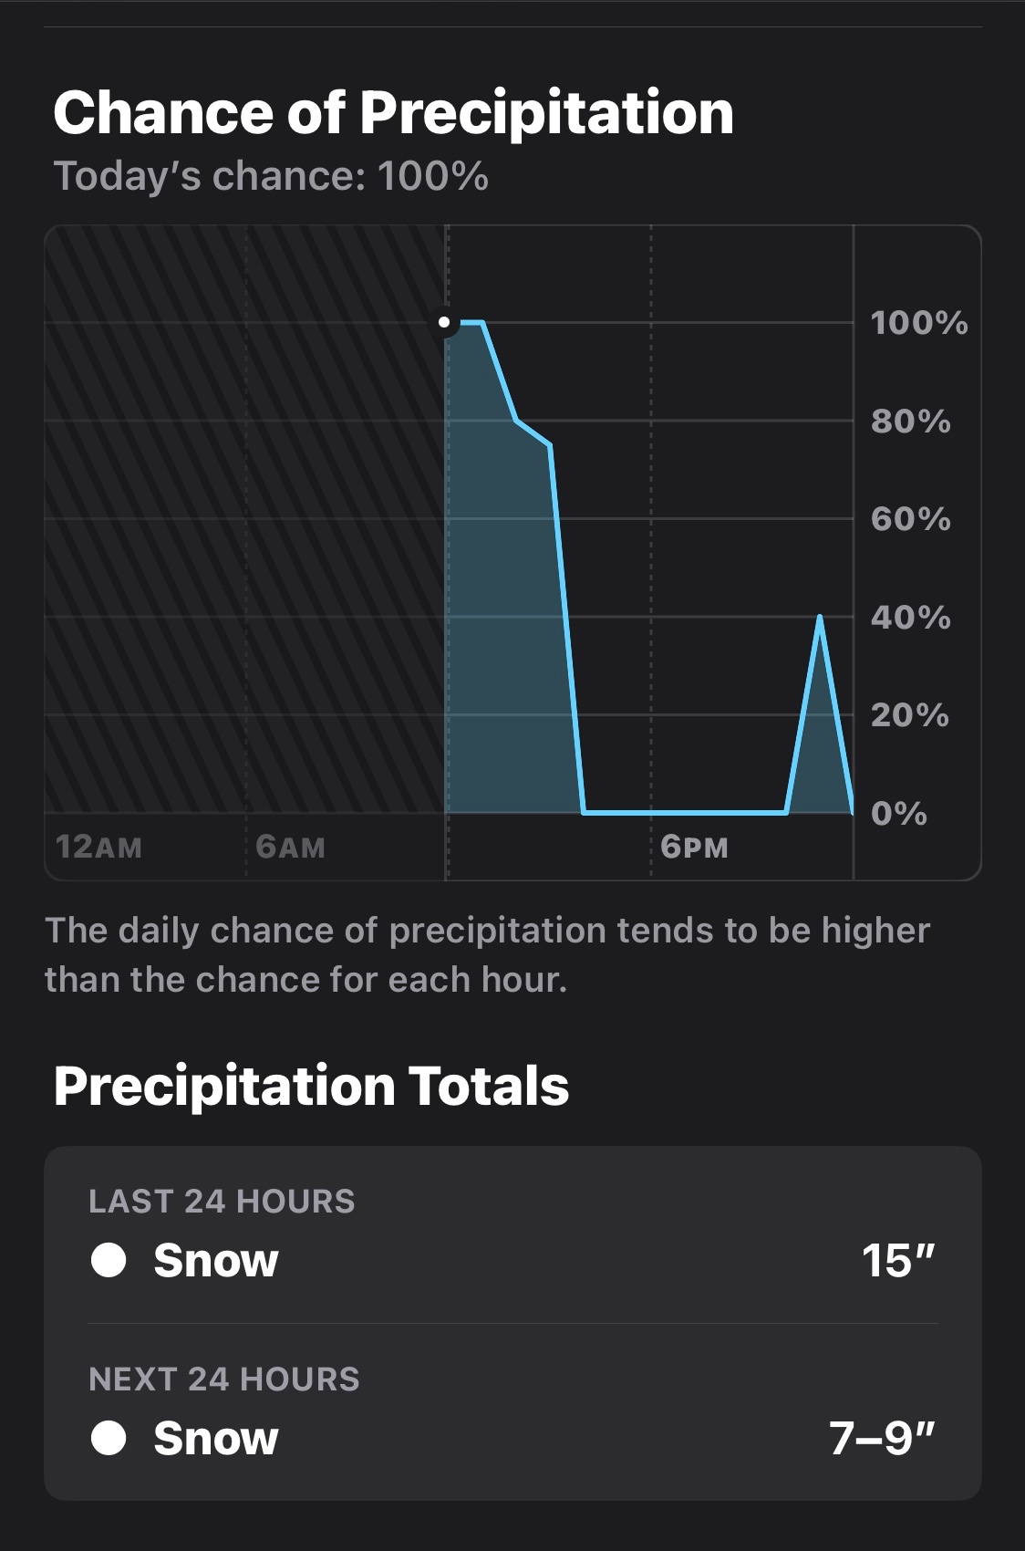1025x1551 pixels.
Task: Tap the "Today's chance: 100%" subtitle
Action: pos(271,176)
